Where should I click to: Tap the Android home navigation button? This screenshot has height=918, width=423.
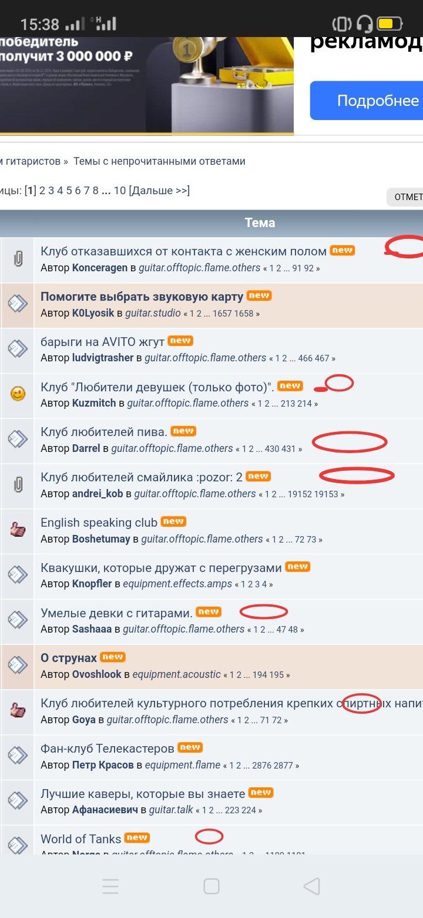point(211,886)
